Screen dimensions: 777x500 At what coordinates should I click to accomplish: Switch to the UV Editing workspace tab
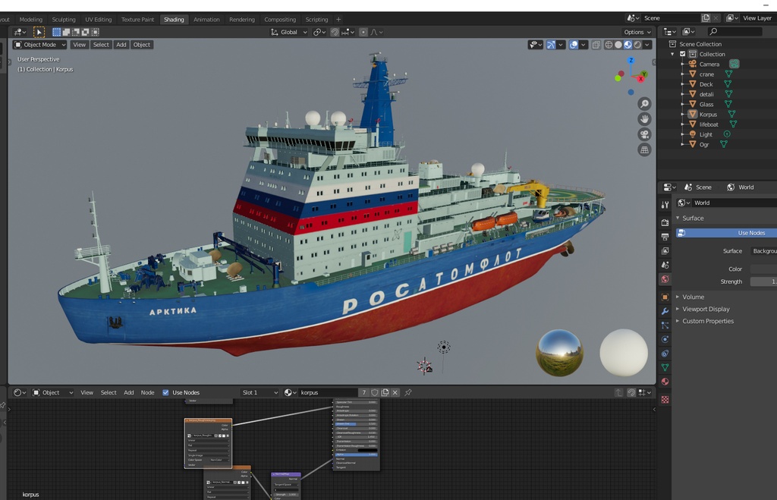[98, 19]
